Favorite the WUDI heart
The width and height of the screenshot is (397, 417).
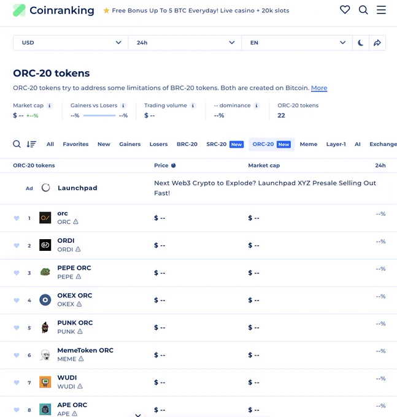(17, 383)
